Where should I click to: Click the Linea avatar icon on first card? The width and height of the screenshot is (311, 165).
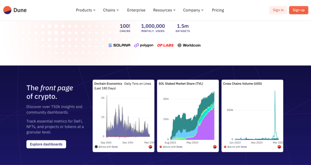(96, 147)
